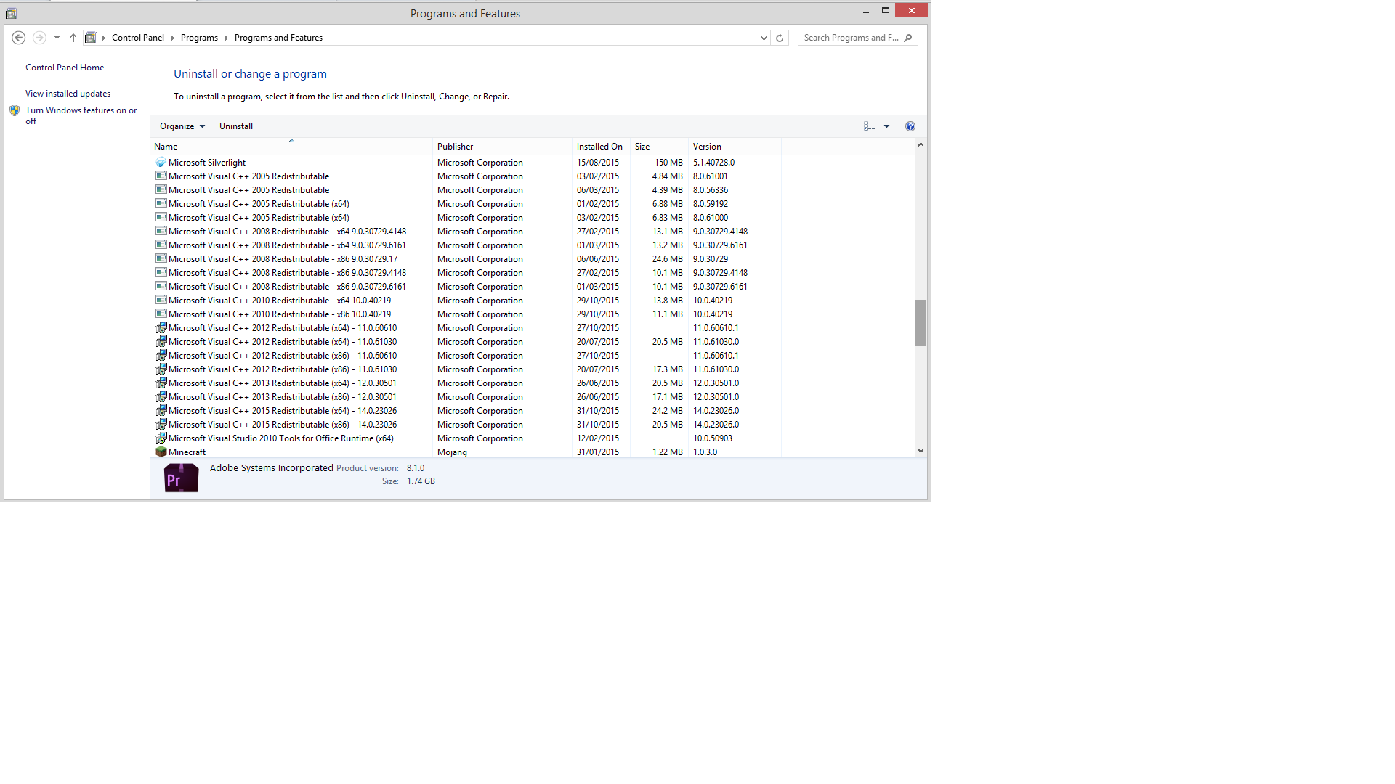
Task: Click the Uninstall toolbar button
Action: [236, 126]
